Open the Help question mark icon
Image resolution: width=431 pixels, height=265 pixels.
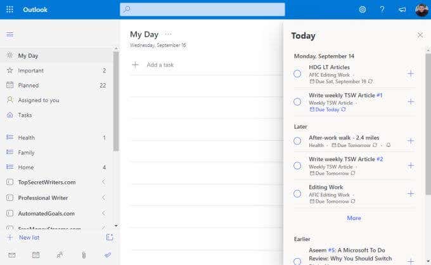coord(382,10)
